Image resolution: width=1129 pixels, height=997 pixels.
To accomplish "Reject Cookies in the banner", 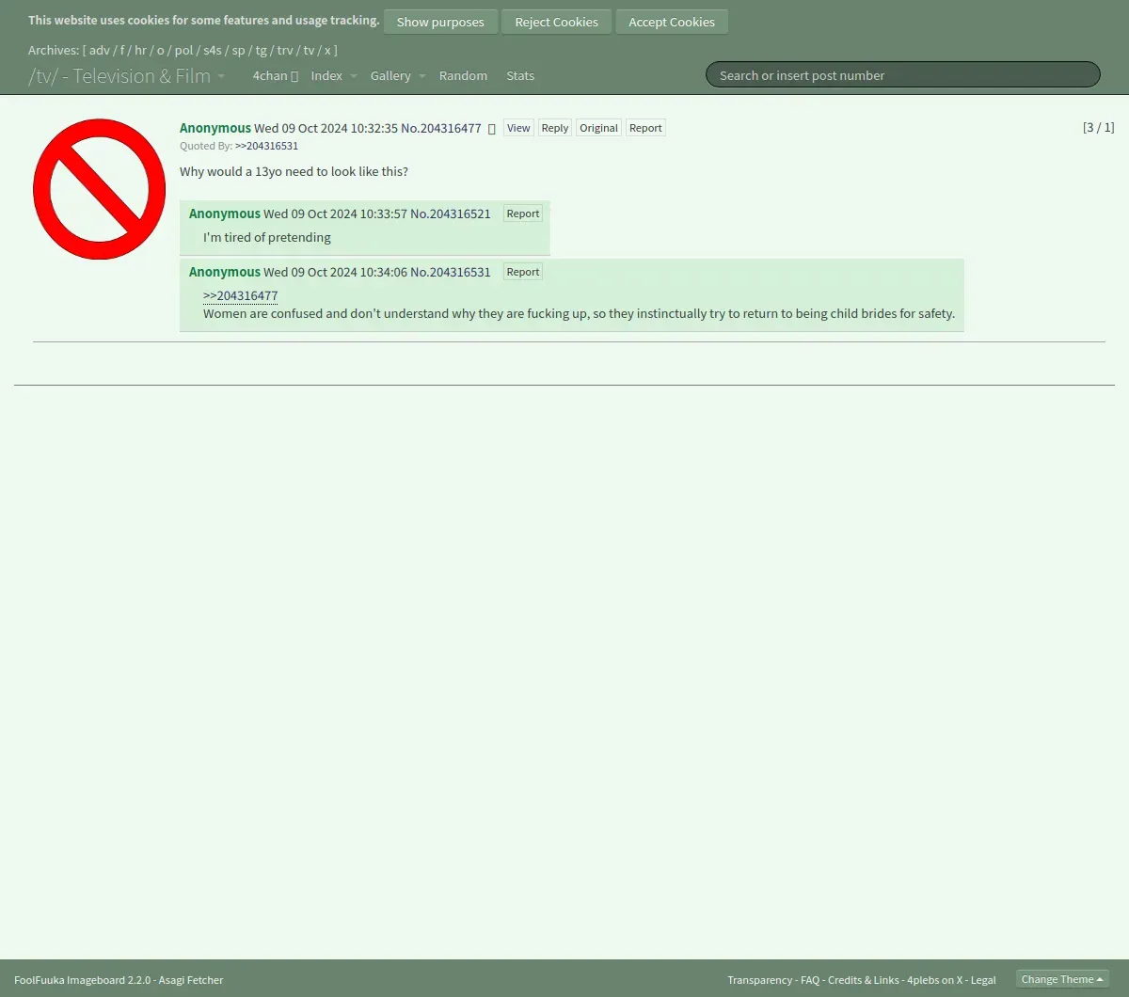I will 556,22.
